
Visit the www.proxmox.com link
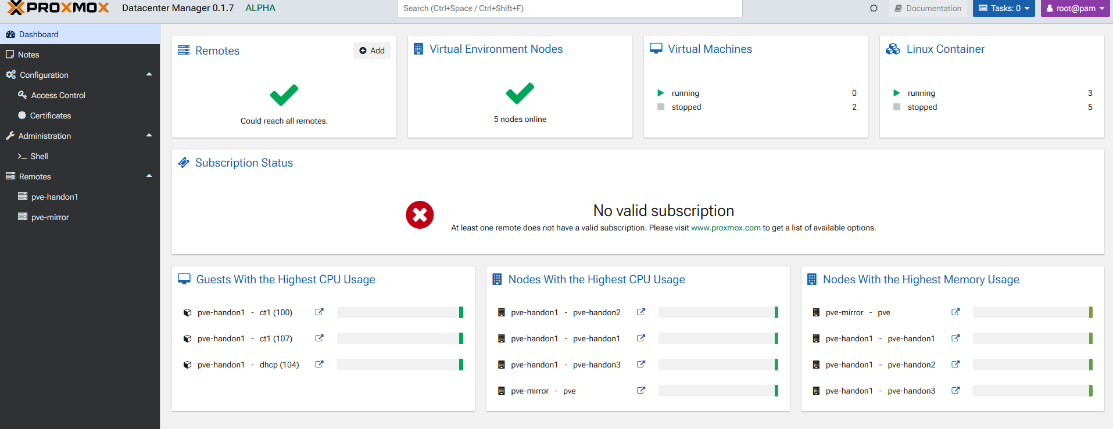[x=725, y=228]
